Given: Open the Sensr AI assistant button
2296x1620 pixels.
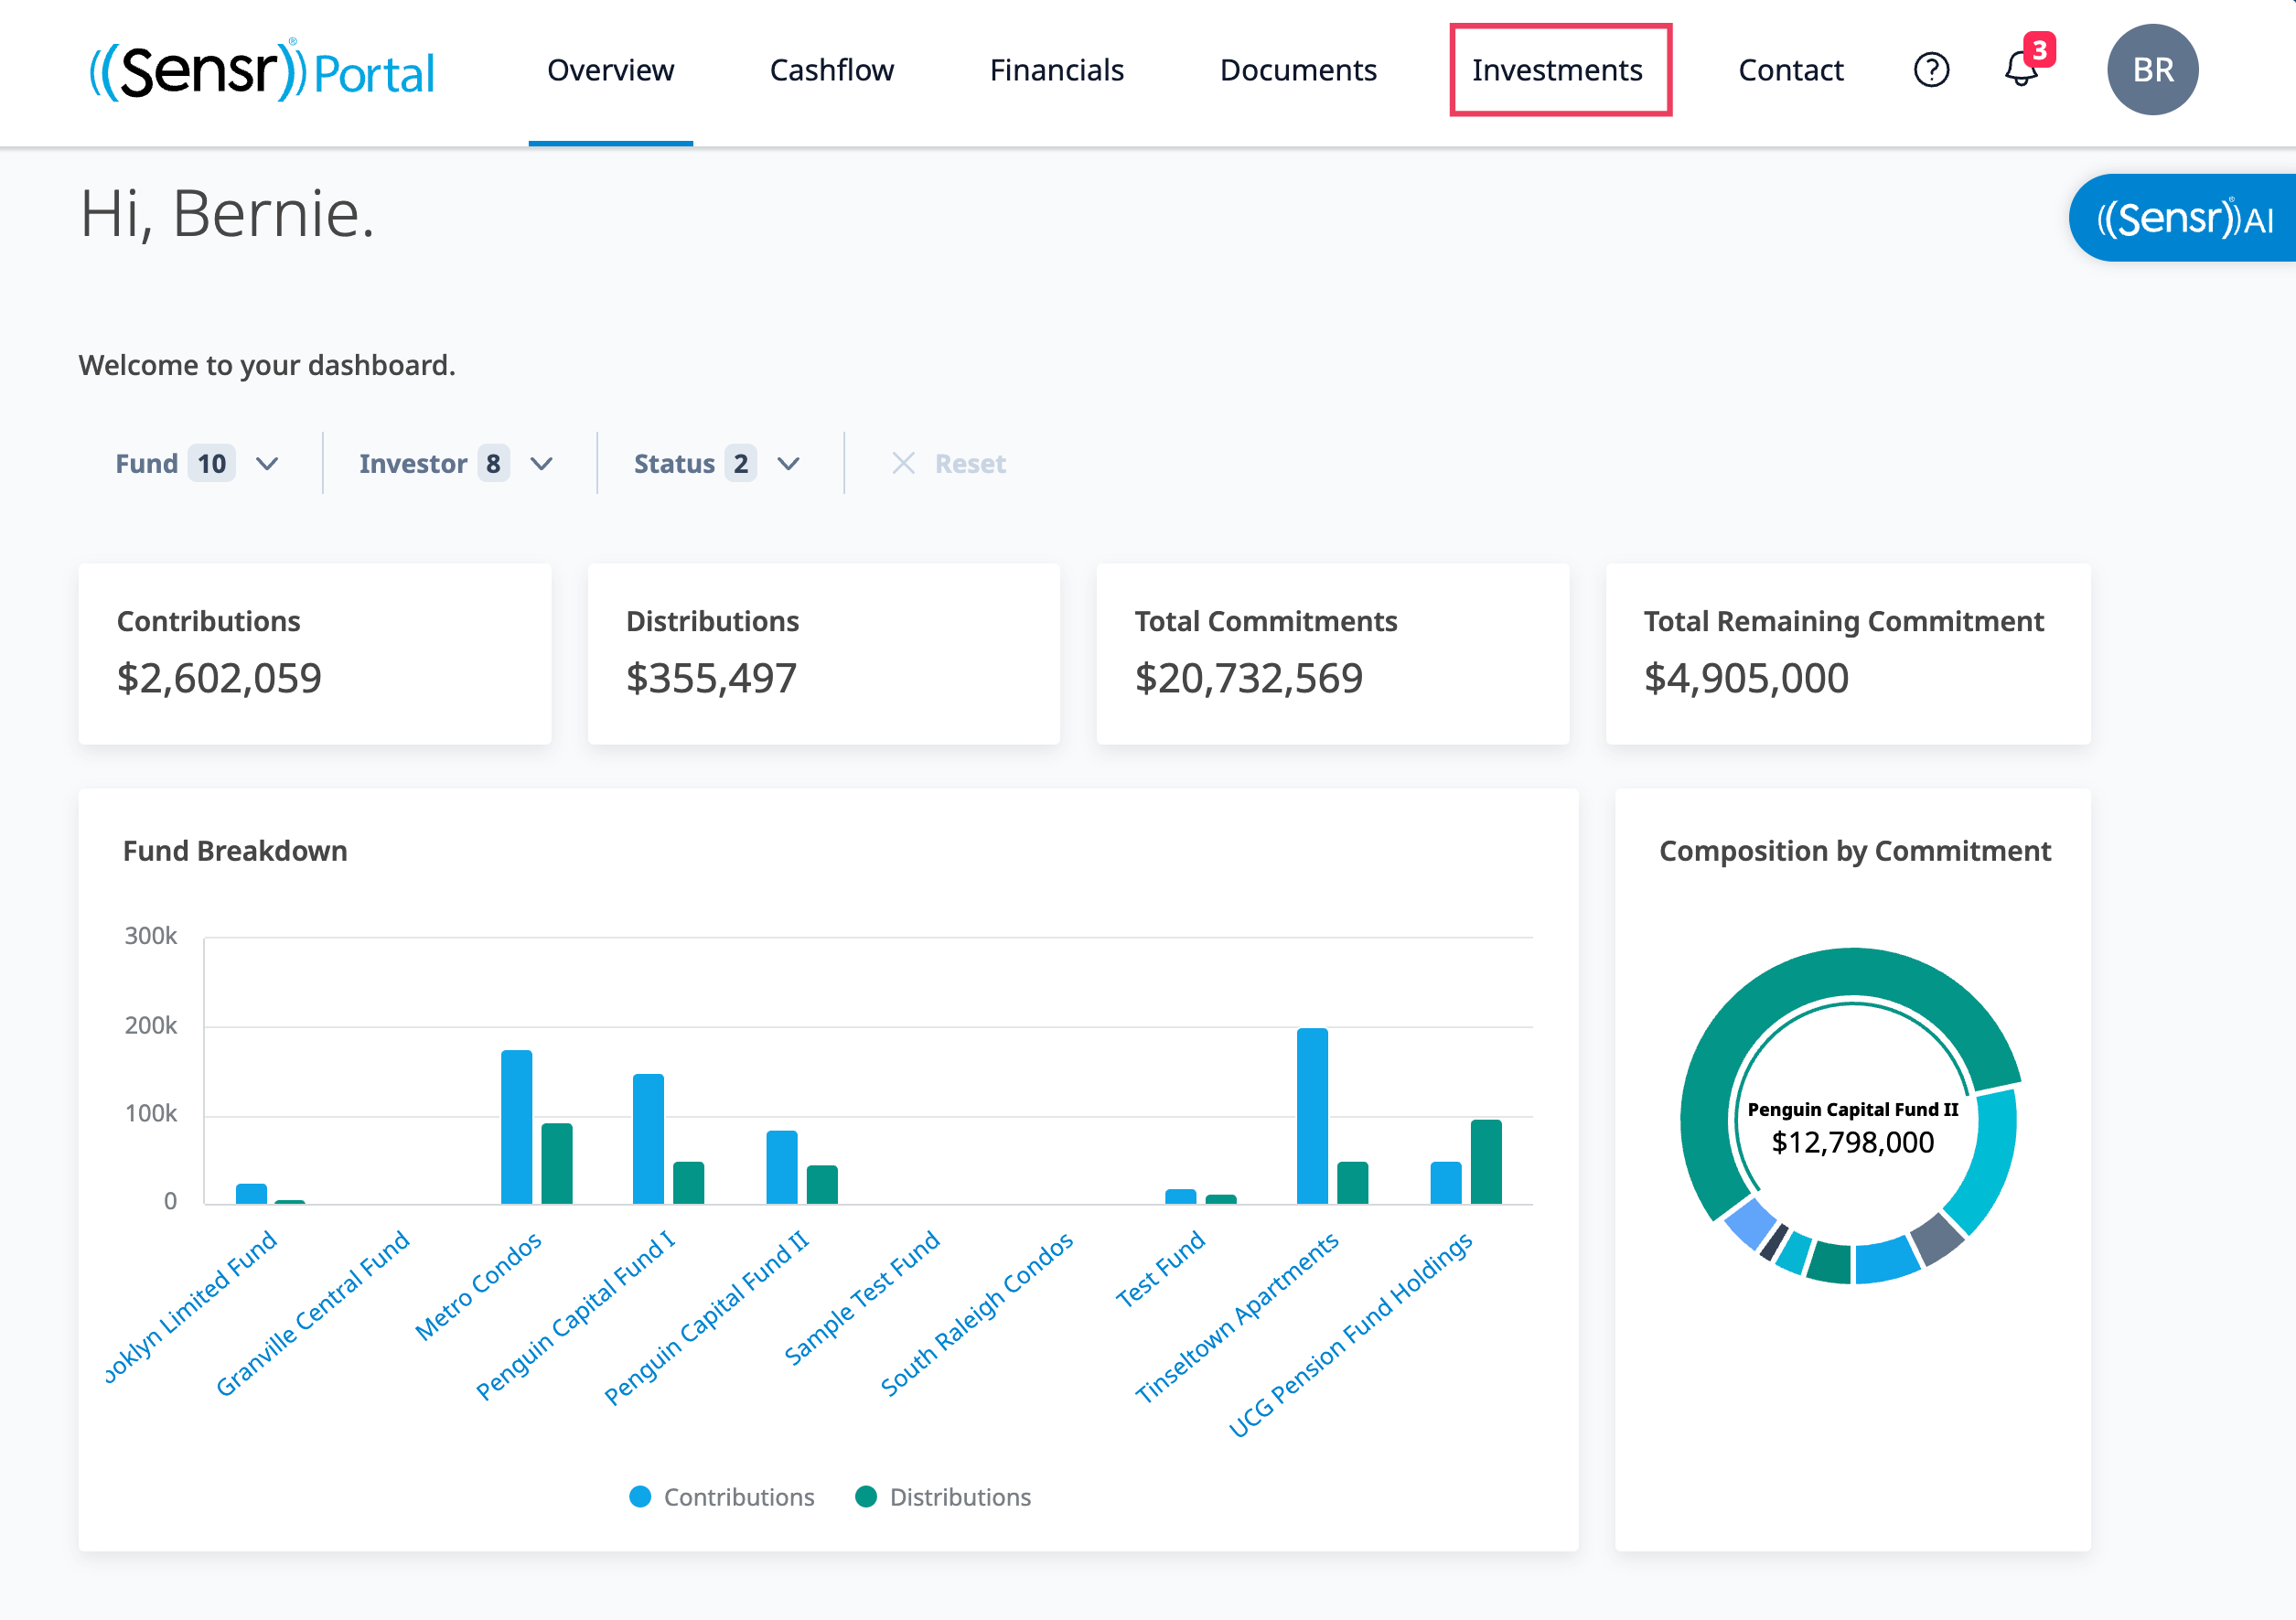Looking at the screenshot, I should pos(2183,218).
